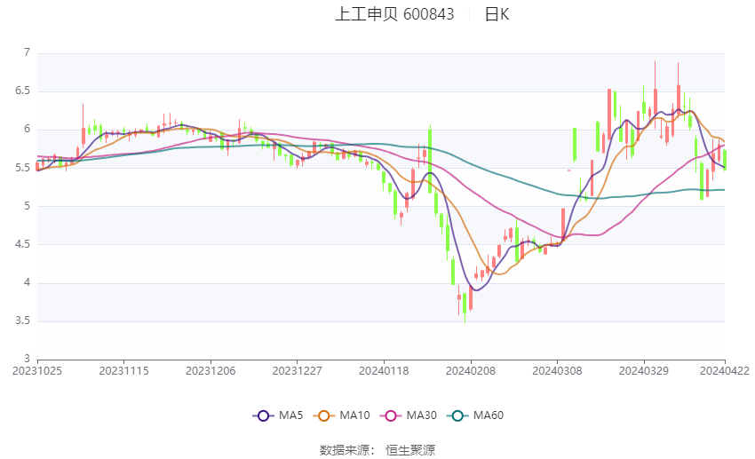Image resolution: width=755 pixels, height=459 pixels.
Task: Click the 3.5 price axis label
Action: click(22, 321)
